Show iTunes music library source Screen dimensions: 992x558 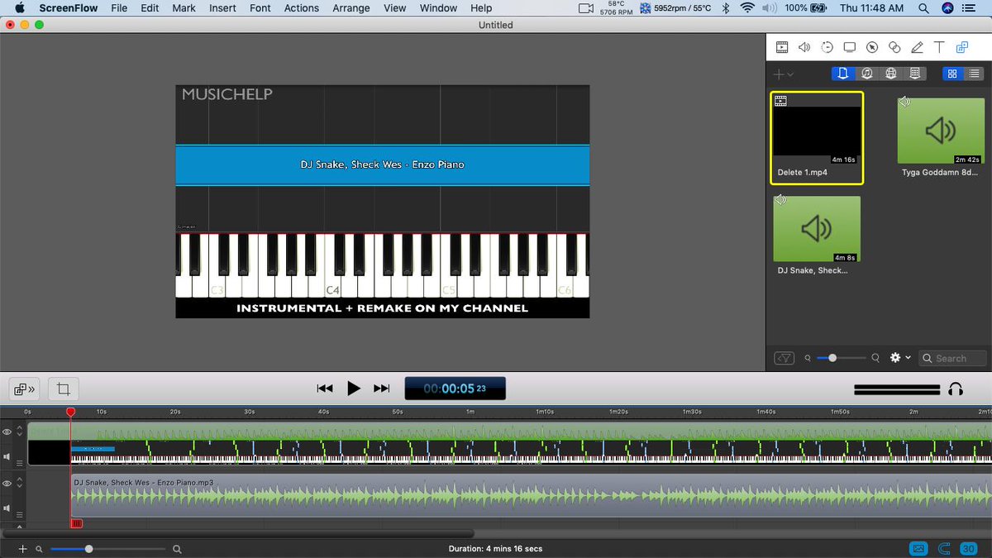point(867,74)
